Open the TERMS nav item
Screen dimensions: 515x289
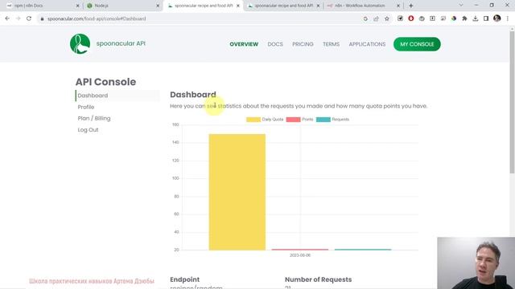click(x=331, y=44)
